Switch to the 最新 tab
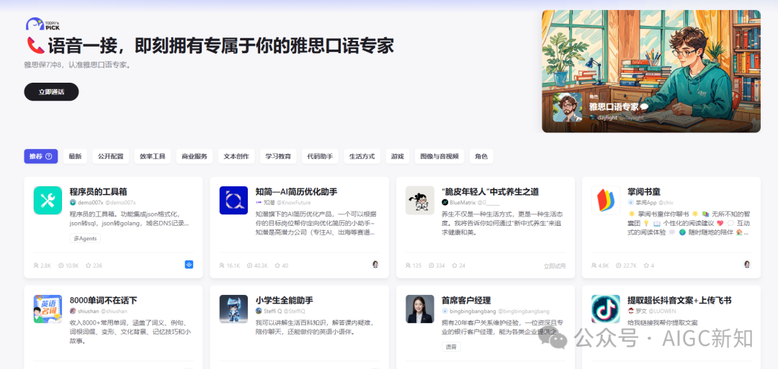 [75, 156]
